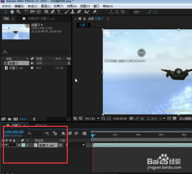The image size is (192, 174).
Task: Select the Puppet Pin tool
Action: [x=95, y=12]
